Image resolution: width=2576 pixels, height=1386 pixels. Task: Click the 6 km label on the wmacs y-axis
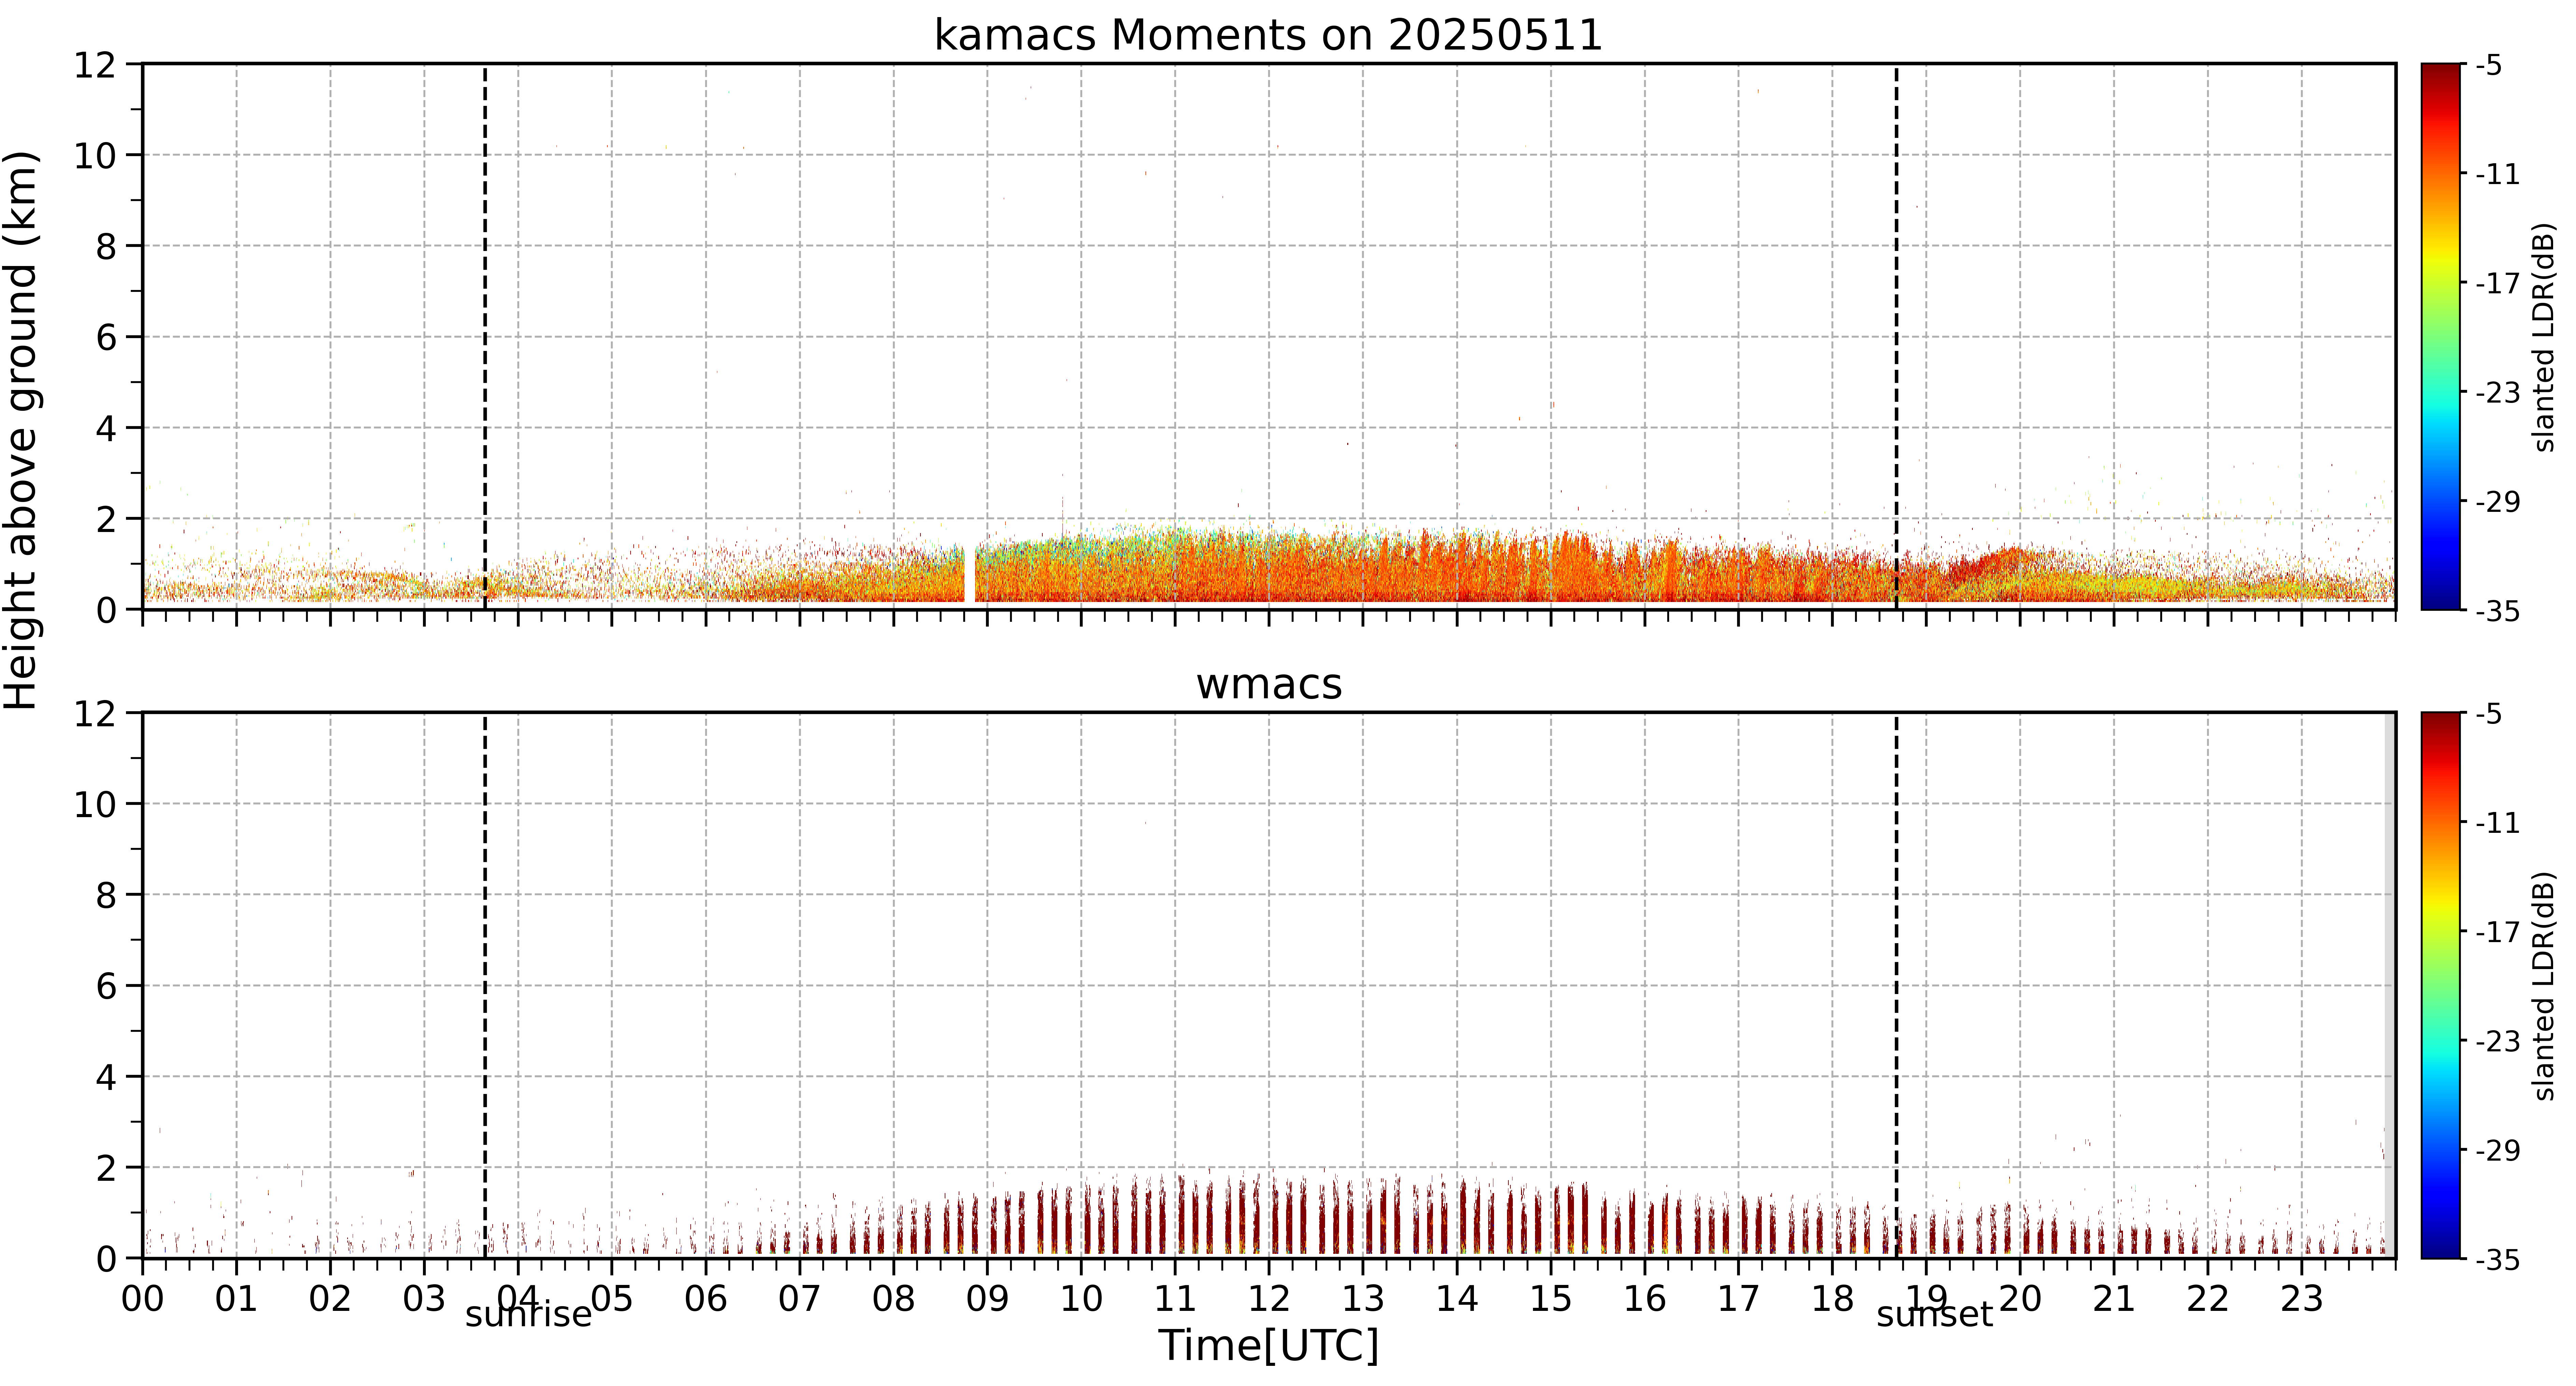(106, 986)
